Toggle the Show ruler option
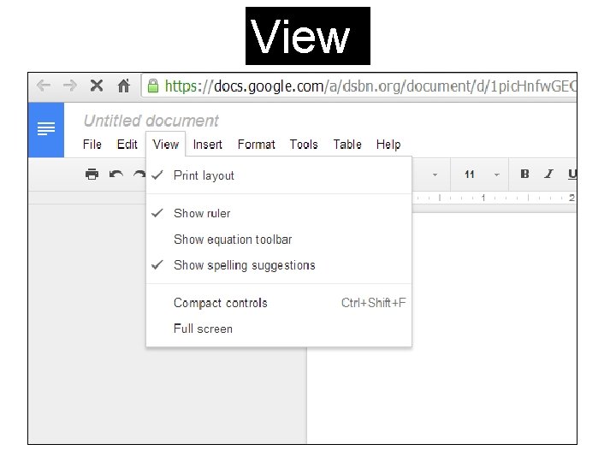The image size is (616, 462). tap(279, 213)
